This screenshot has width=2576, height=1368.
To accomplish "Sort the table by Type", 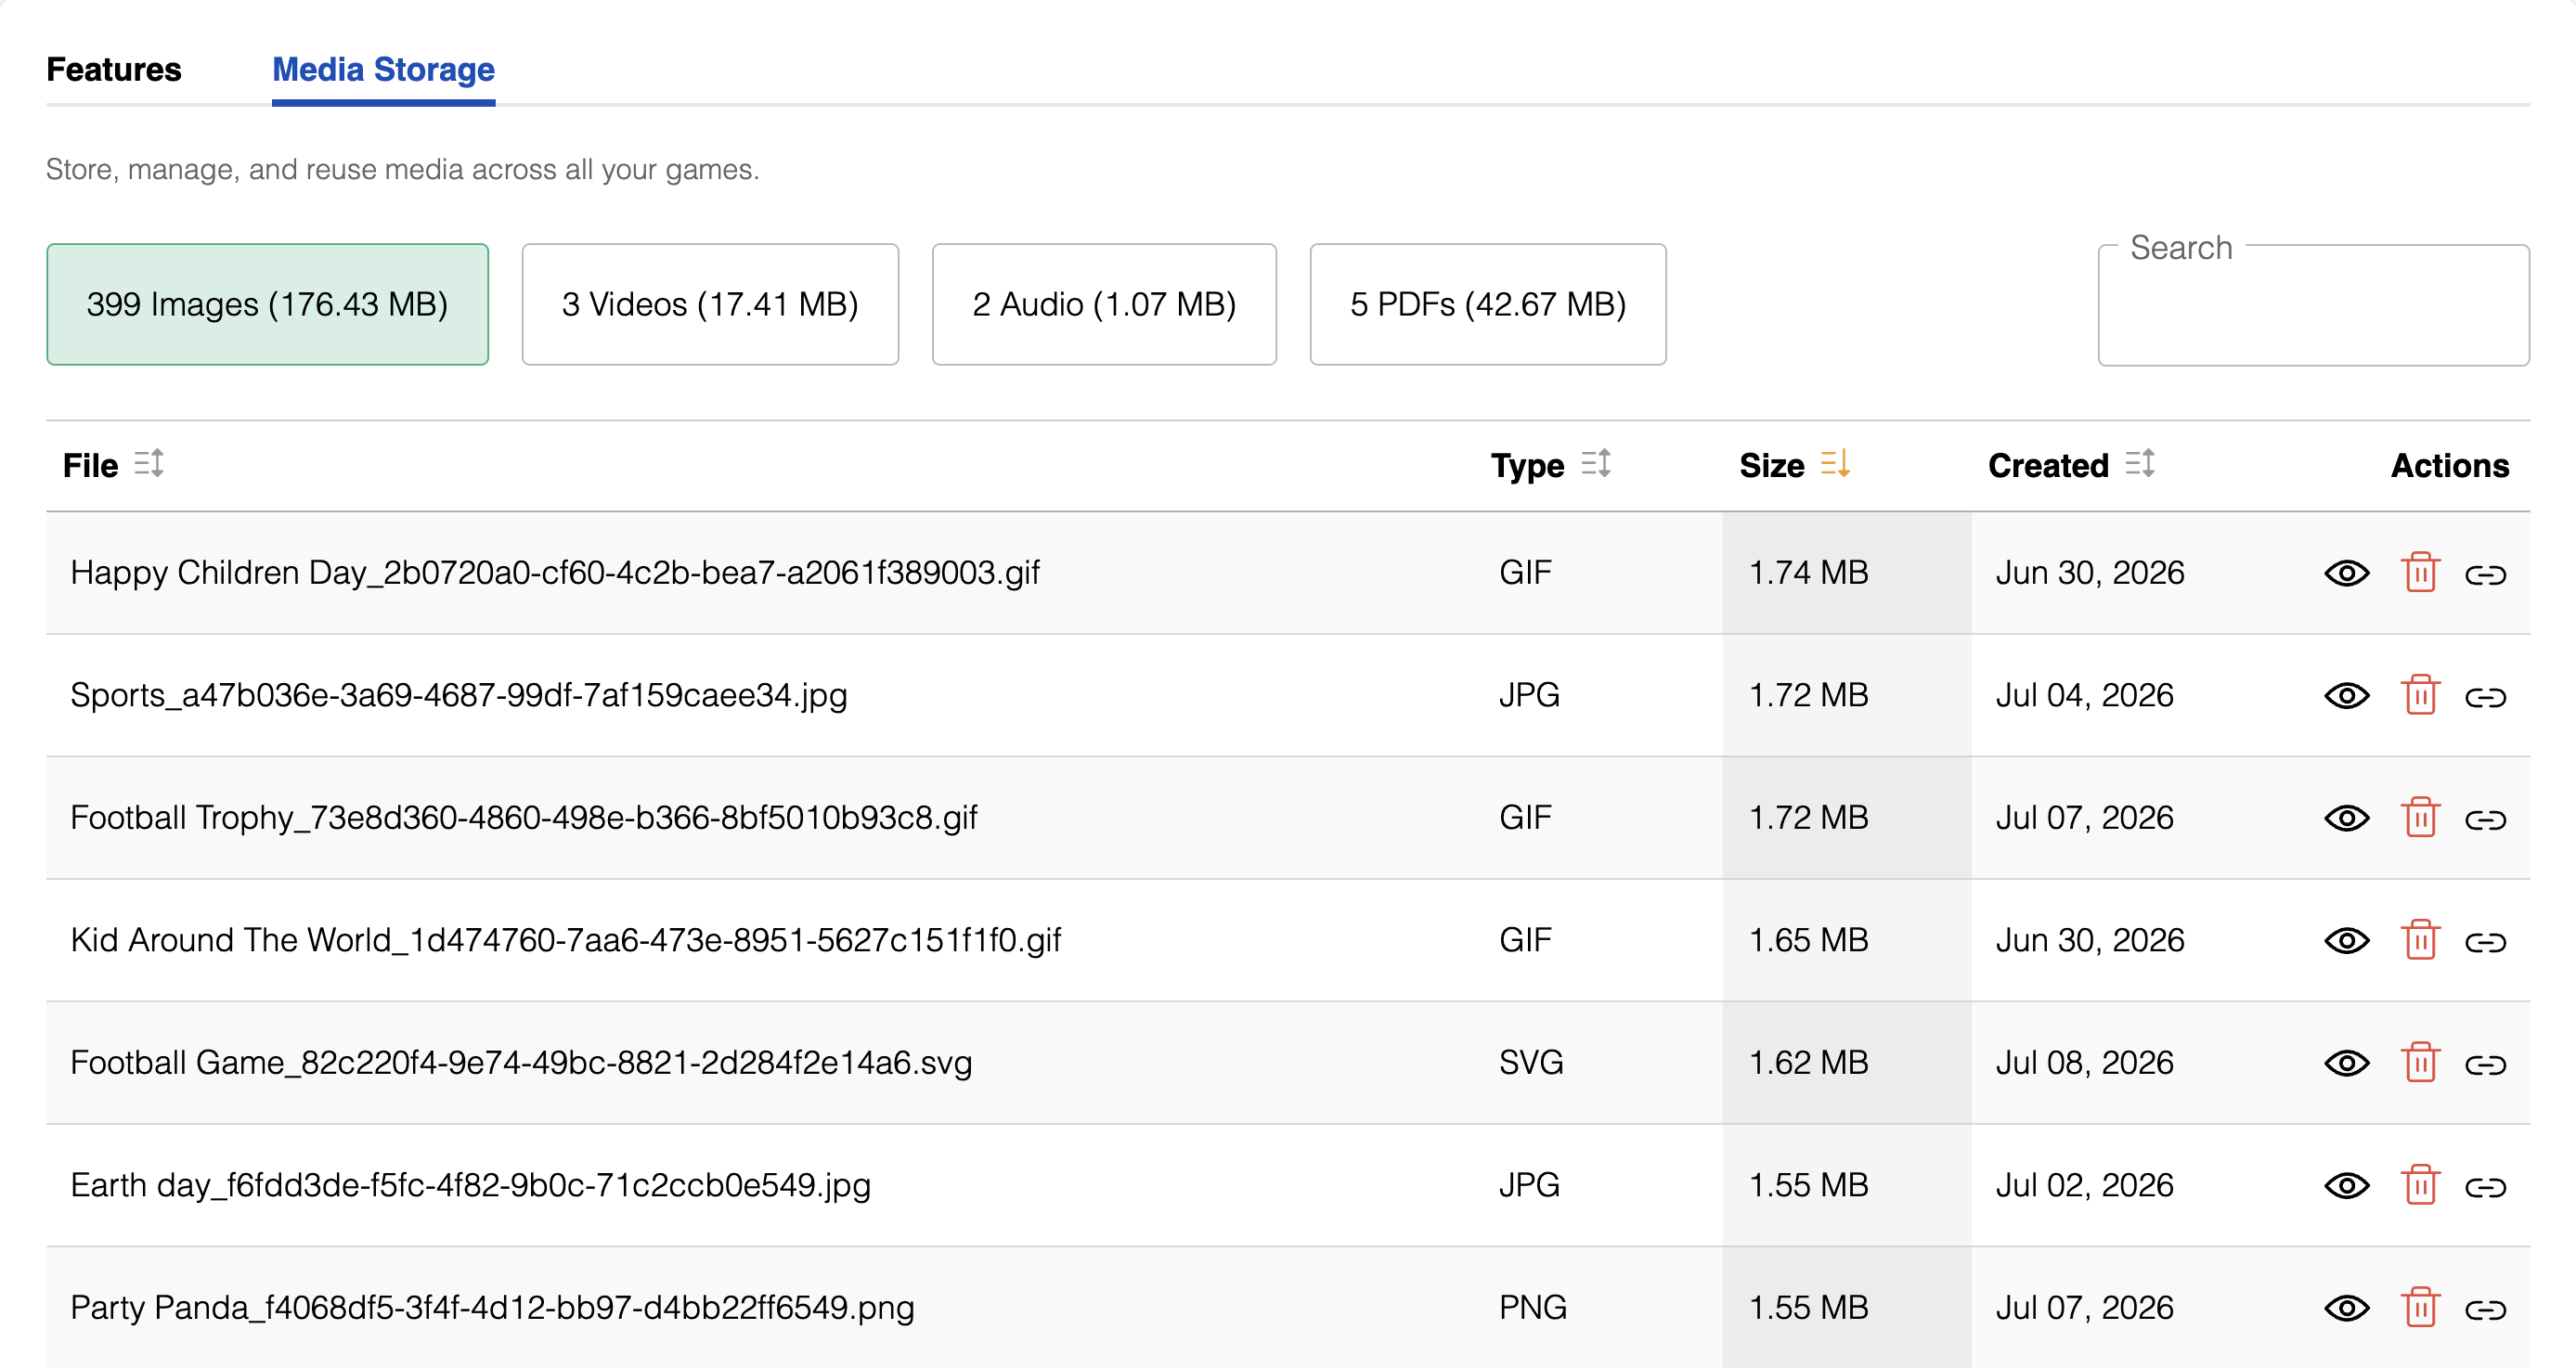I will [1596, 464].
